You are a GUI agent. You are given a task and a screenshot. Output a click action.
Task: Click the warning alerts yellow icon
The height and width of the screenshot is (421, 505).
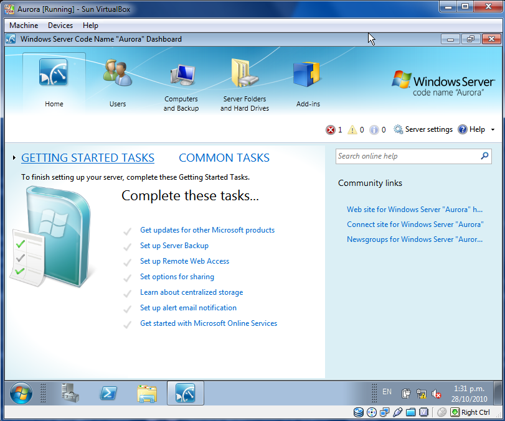(352, 130)
